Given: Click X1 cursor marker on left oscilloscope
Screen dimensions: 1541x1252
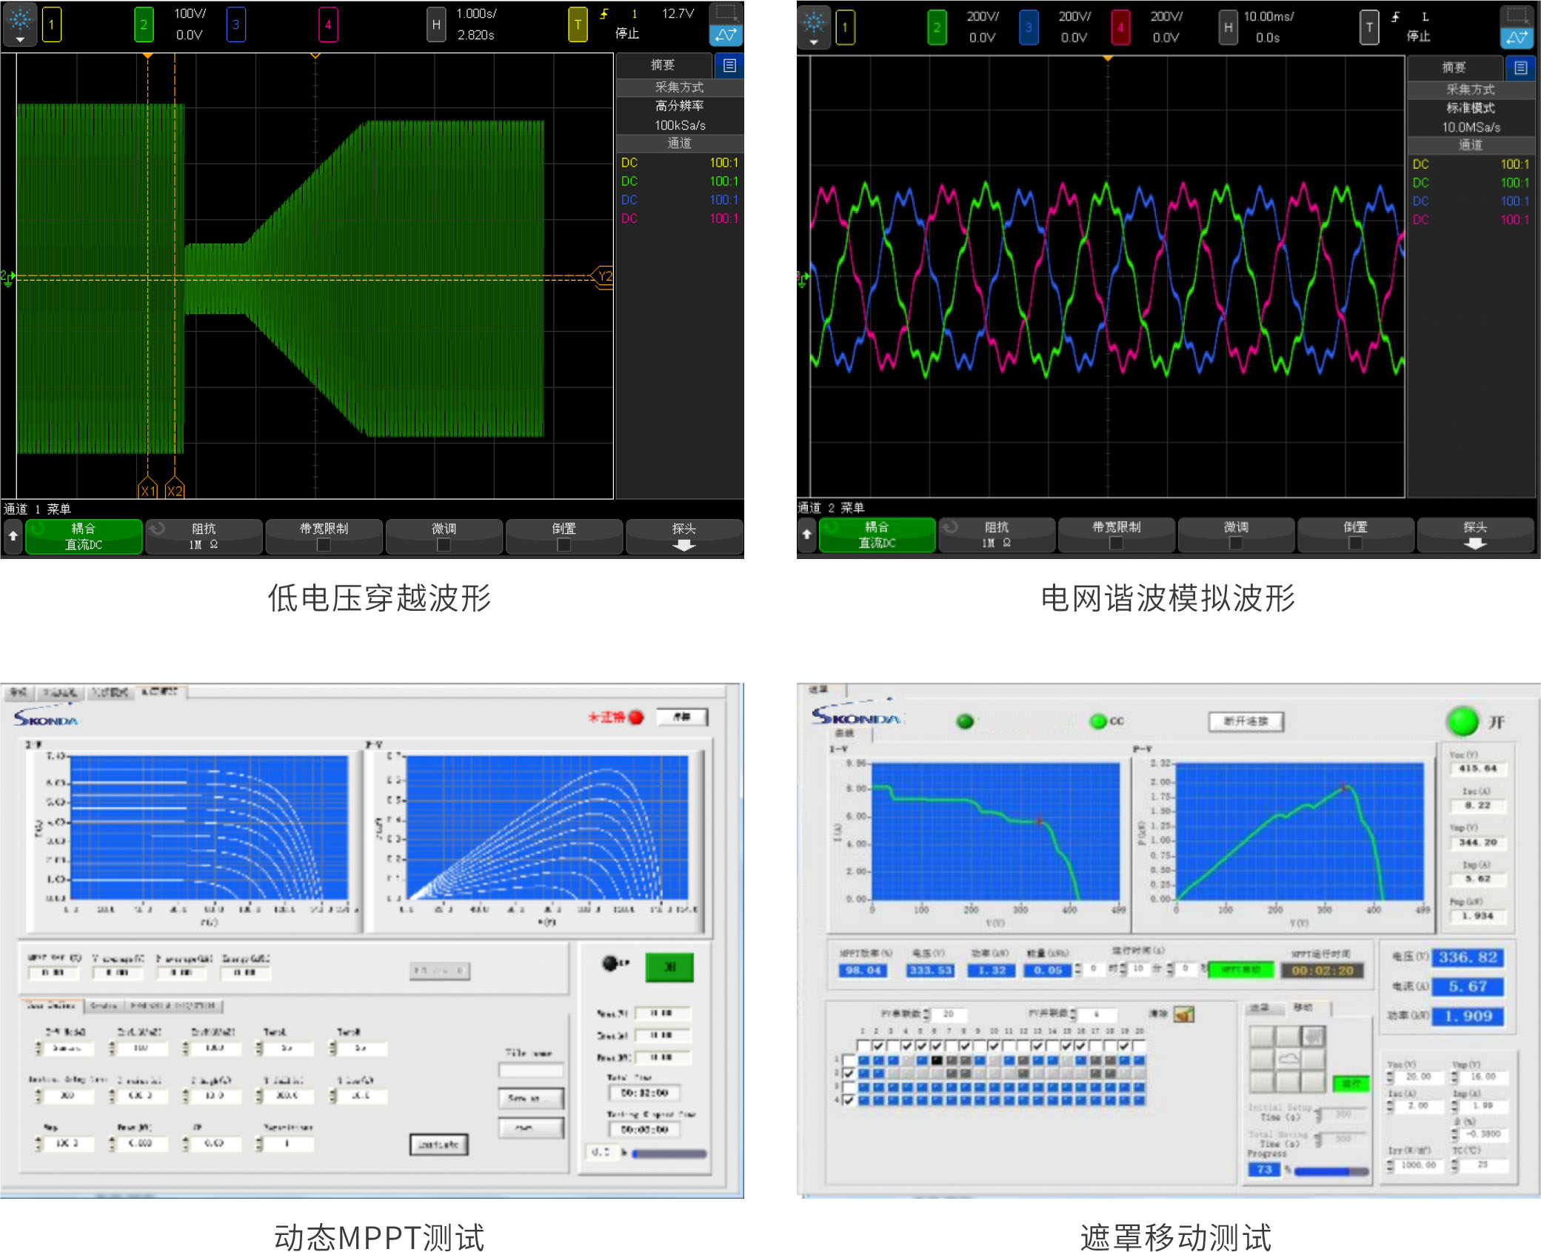Looking at the screenshot, I should (148, 490).
